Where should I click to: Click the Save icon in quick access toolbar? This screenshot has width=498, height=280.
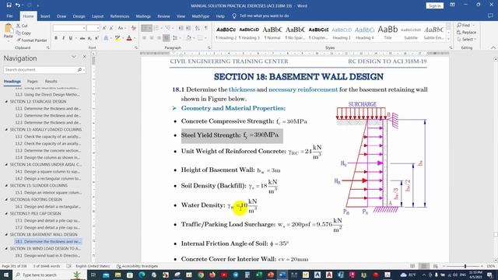(x=9, y=5)
